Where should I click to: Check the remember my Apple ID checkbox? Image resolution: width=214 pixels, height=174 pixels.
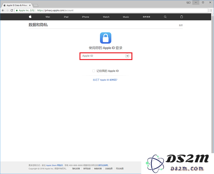(x=94, y=71)
